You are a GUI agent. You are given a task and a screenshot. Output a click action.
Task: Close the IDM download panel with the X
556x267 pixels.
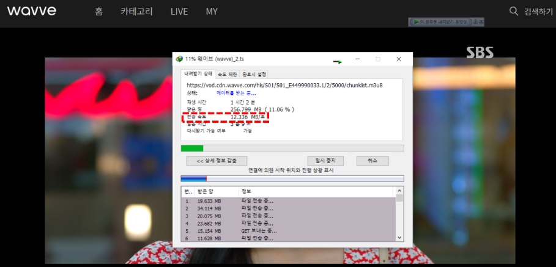pyautogui.click(x=481, y=21)
